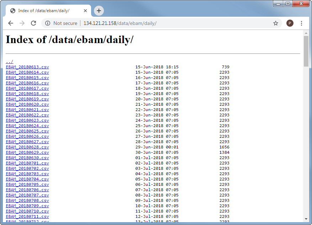The width and height of the screenshot is (312, 225).
Task: Close the Index of /data/ebam/daily/ tab
Action: pyautogui.click(x=85, y=11)
